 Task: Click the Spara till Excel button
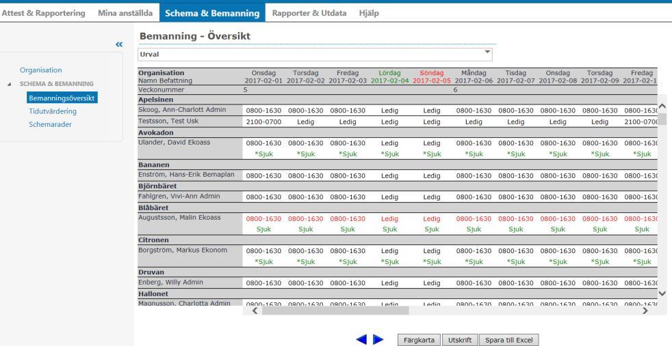coord(508,340)
